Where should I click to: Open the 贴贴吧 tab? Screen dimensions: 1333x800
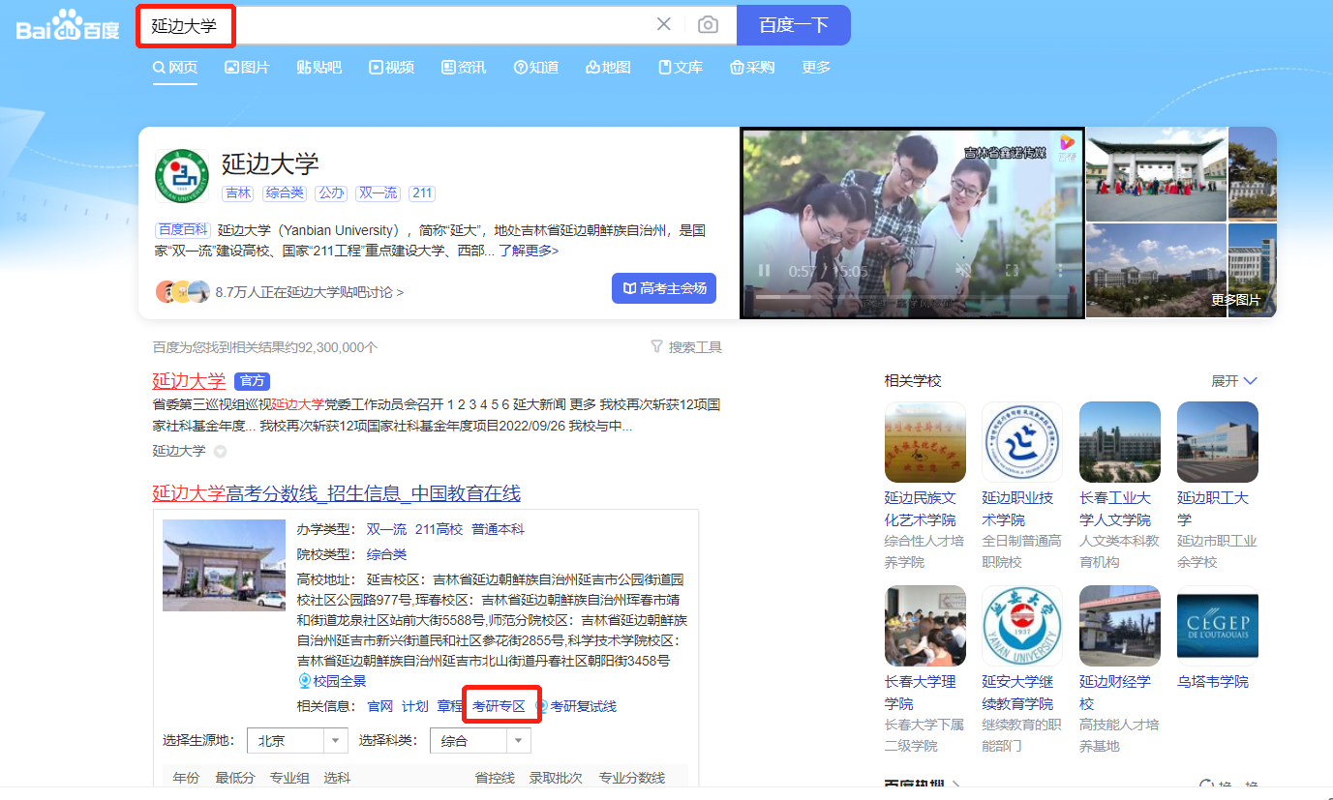(318, 67)
